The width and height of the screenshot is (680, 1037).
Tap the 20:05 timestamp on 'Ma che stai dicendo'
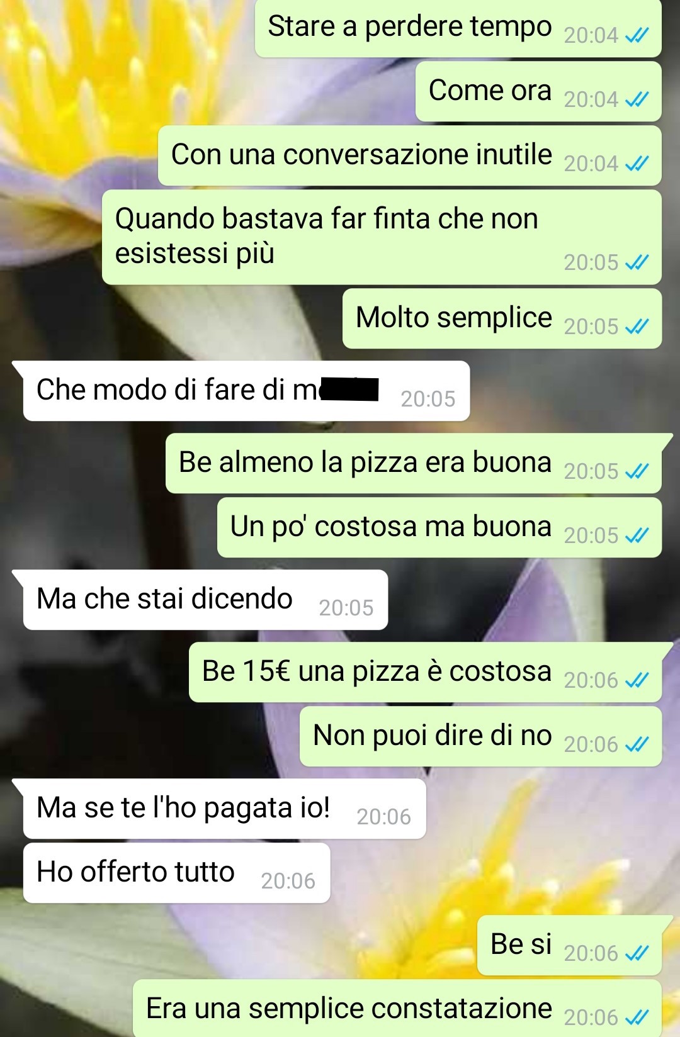pyautogui.click(x=346, y=608)
